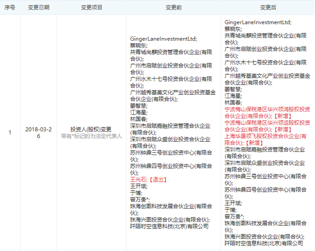Viewport: 315px width, 251px height.
Task: Select 蔡晓东 in the 变更前 column
Action: (x=139, y=45)
